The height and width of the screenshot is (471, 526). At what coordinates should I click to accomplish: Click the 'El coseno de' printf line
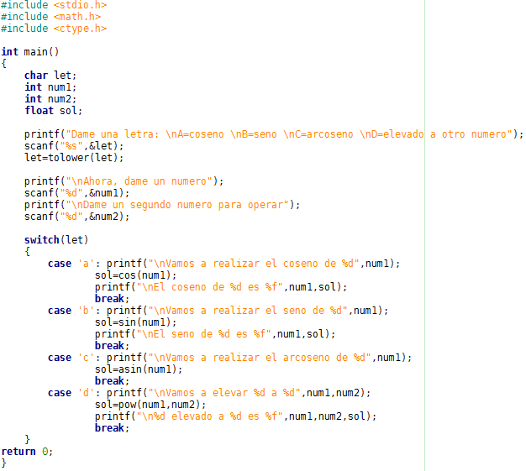pyautogui.click(x=221, y=287)
